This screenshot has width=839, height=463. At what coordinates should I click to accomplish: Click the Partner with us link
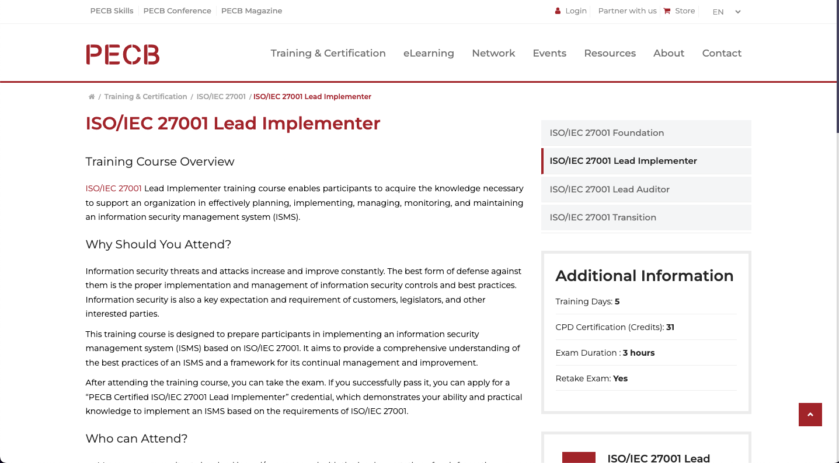(627, 11)
